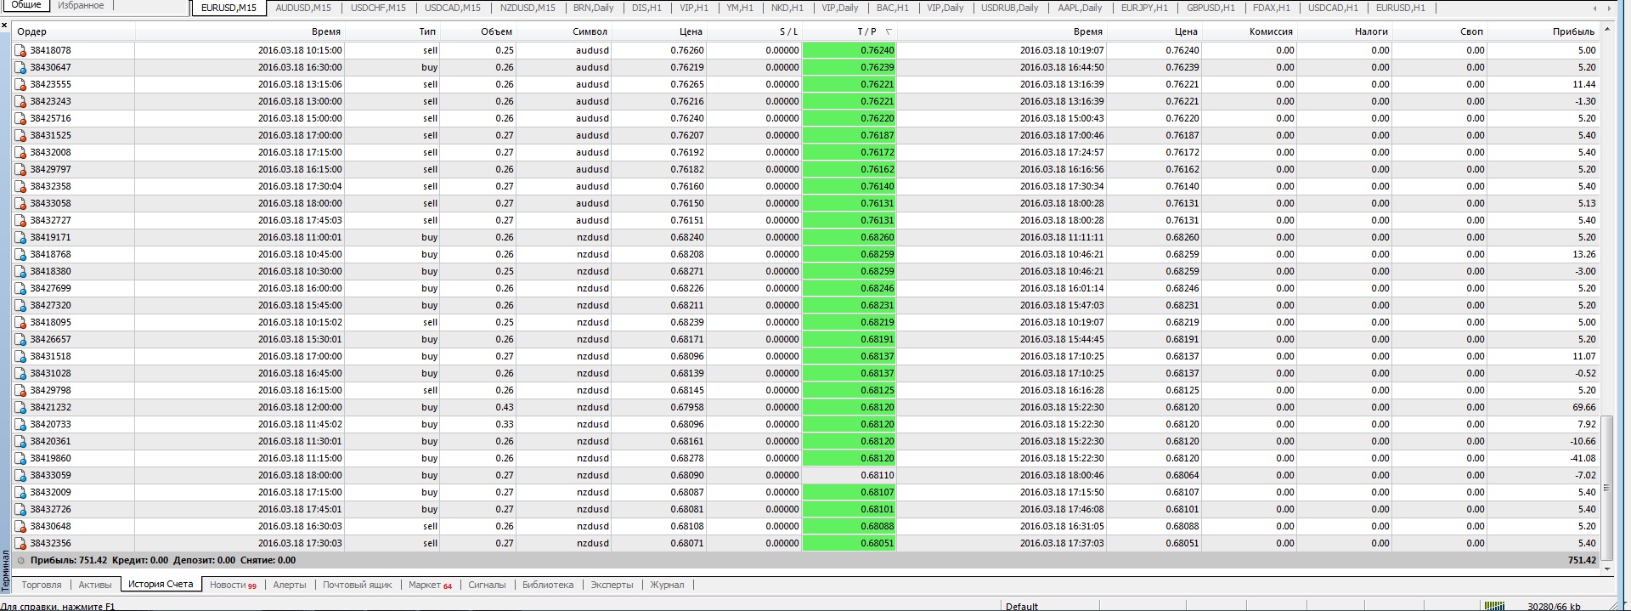Click the icon of order 38432726
This screenshot has width=1631, height=611.
pos(20,509)
